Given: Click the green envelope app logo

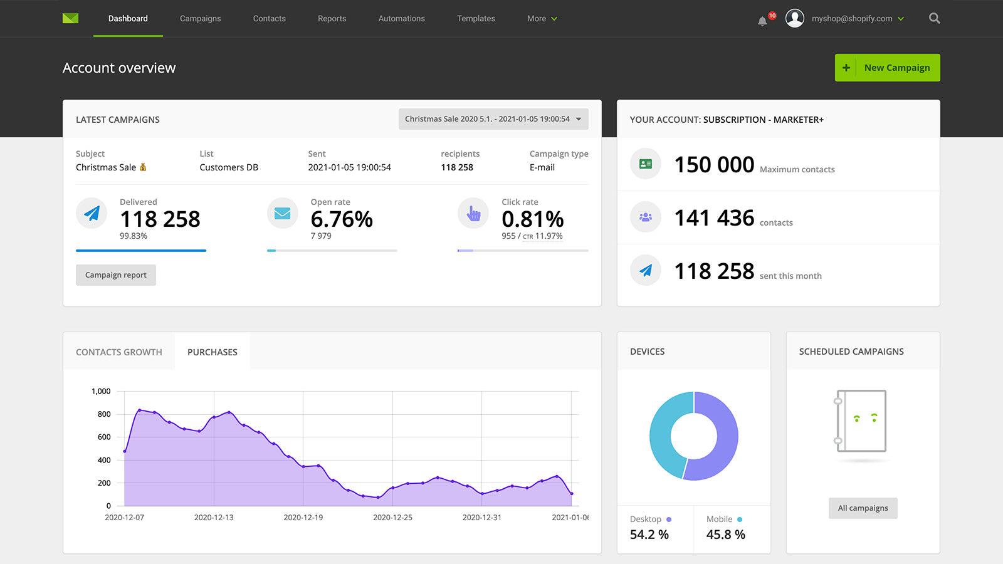Looking at the screenshot, I should 70,18.
